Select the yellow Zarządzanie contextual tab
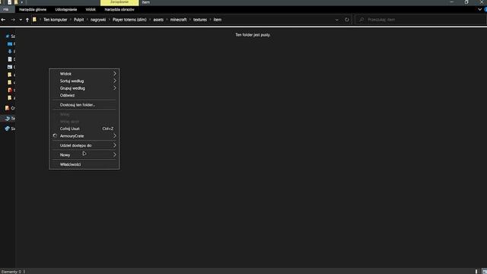The image size is (487, 274). pos(119,2)
